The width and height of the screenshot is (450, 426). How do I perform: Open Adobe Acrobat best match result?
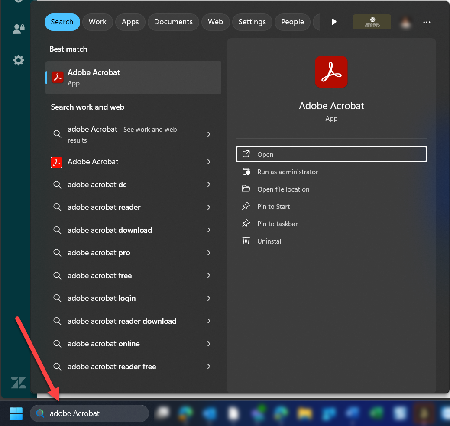pos(133,78)
